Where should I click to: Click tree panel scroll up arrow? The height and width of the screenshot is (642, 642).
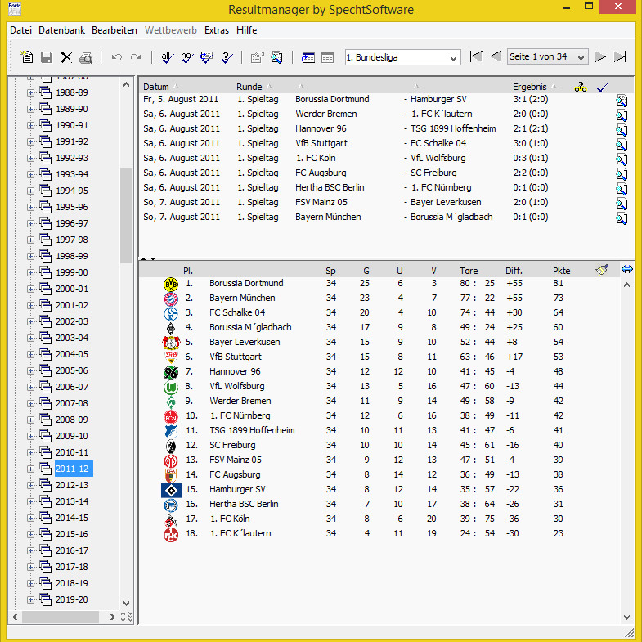tap(126, 85)
